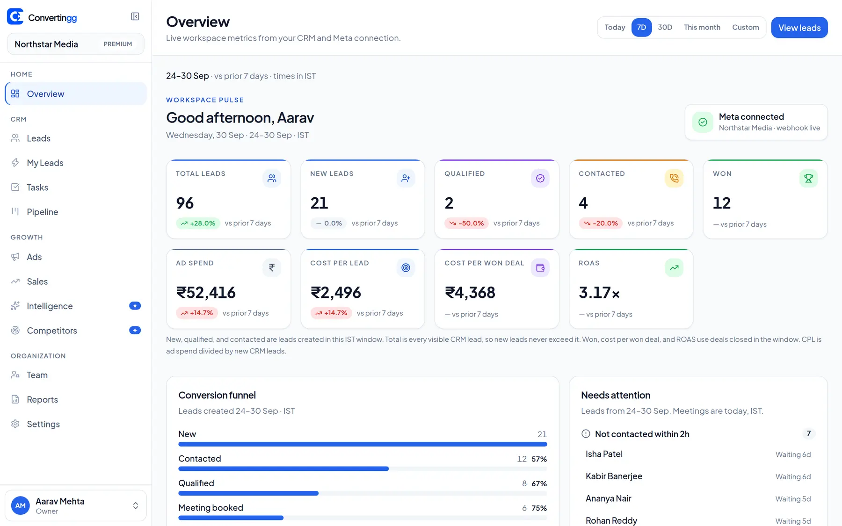Image resolution: width=842 pixels, height=526 pixels.
Task: Click the AM user avatar
Action: [x=21, y=505]
